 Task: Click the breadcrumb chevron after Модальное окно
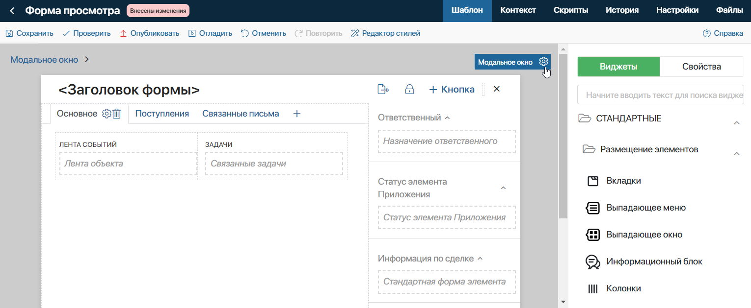click(x=87, y=60)
